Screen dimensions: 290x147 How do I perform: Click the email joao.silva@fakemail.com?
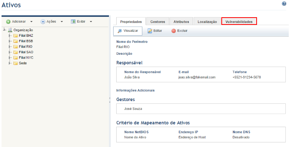click(x=197, y=77)
